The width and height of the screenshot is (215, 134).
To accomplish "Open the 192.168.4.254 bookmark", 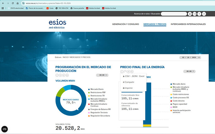I will 62,8.
